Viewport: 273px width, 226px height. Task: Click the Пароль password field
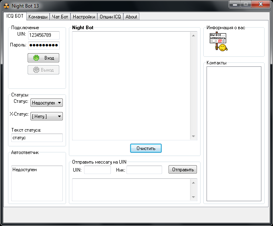coord(44,45)
